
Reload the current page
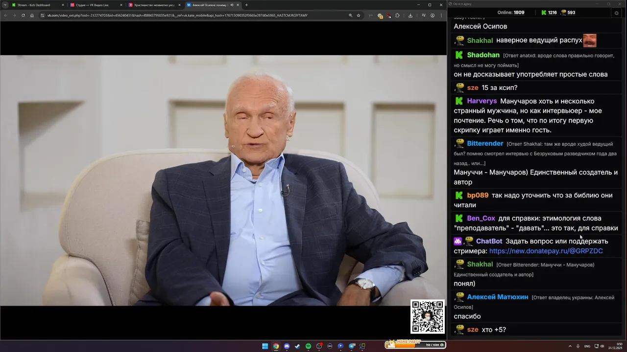pos(23,15)
